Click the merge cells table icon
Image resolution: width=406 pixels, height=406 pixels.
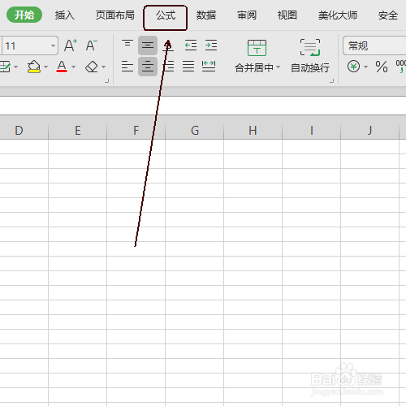(257, 48)
